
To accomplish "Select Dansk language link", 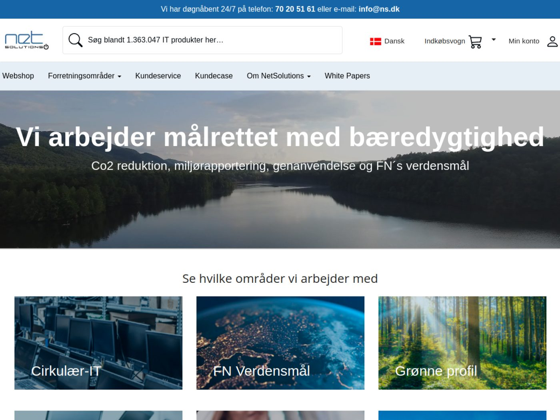I will pyautogui.click(x=394, y=41).
